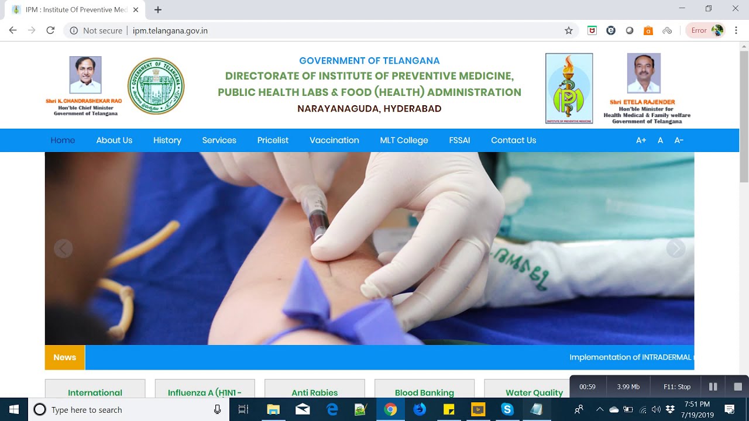Click the page vertical scrollbar thumb
Screen dimensions: 749x421
click(744, 117)
